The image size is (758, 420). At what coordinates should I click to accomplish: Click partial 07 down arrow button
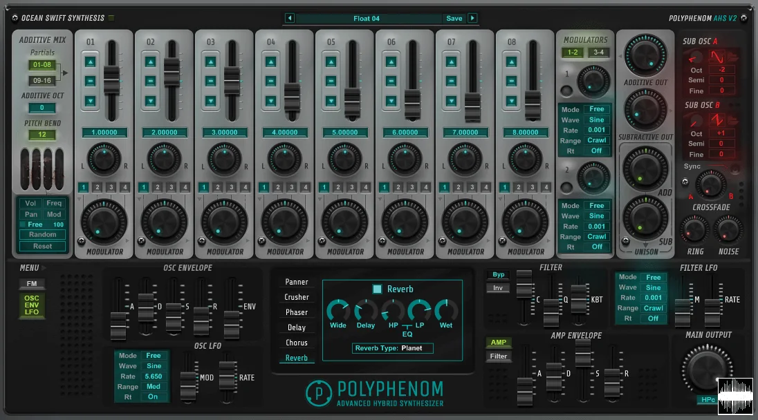[451, 101]
